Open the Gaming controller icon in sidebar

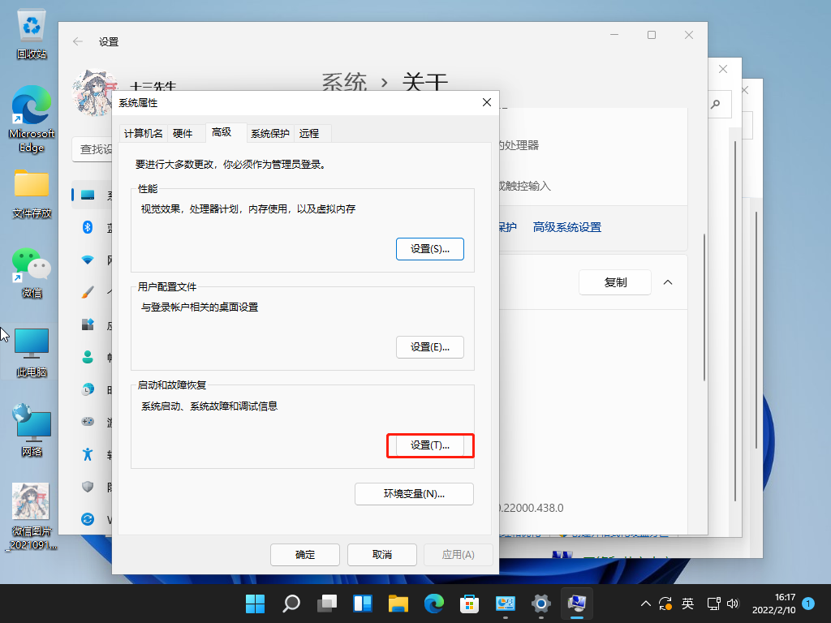88,422
